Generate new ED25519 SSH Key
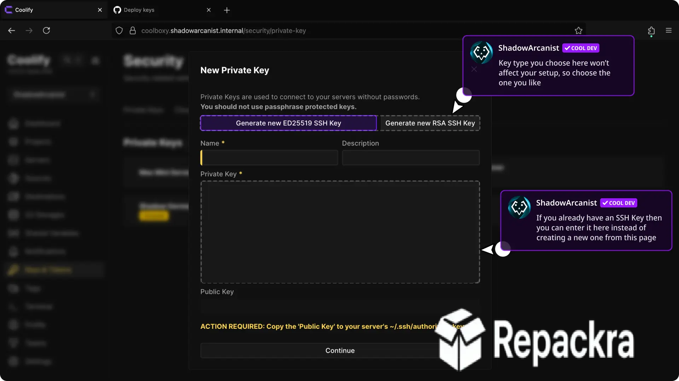Image resolution: width=679 pixels, height=381 pixels. (289, 123)
